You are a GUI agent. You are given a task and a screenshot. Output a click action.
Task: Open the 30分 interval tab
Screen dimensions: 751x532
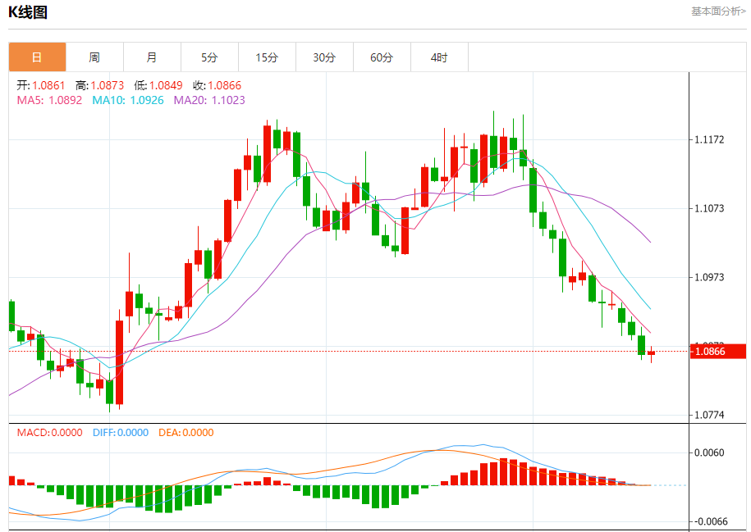pyautogui.click(x=325, y=57)
